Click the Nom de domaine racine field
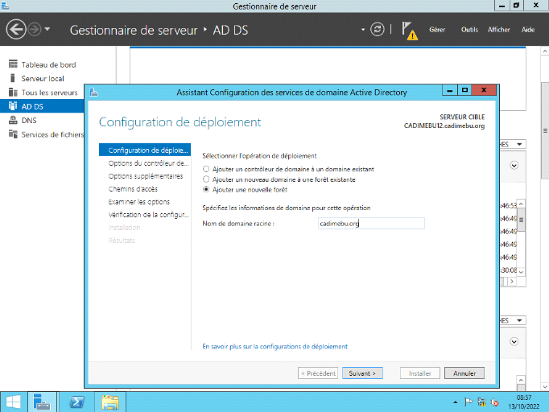This screenshot has width=549, height=412. tap(371, 224)
